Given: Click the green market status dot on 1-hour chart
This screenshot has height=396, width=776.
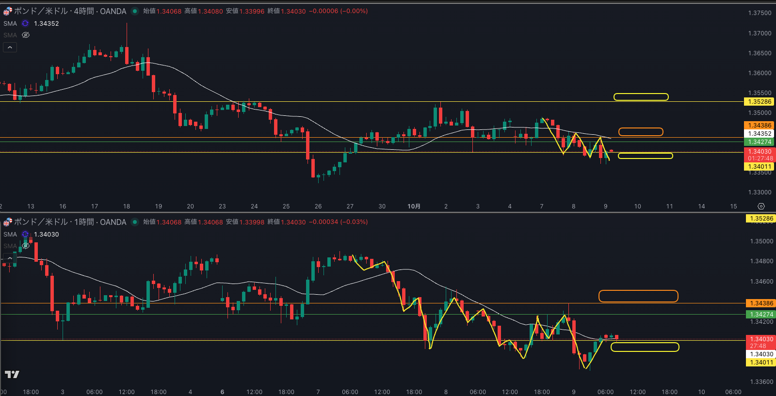Looking at the screenshot, I should click(x=135, y=222).
